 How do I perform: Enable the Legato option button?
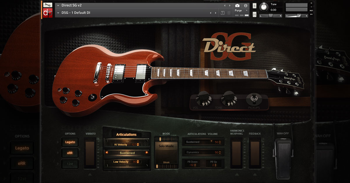70,142
